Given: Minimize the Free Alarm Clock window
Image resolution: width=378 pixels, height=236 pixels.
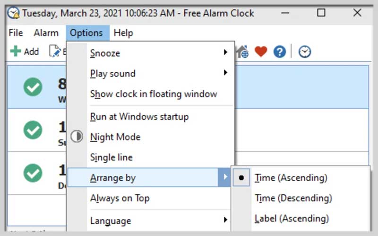Looking at the screenshot, I should pyautogui.click(x=285, y=13).
